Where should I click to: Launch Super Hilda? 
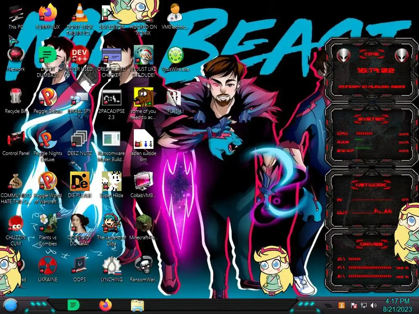tap(111, 185)
